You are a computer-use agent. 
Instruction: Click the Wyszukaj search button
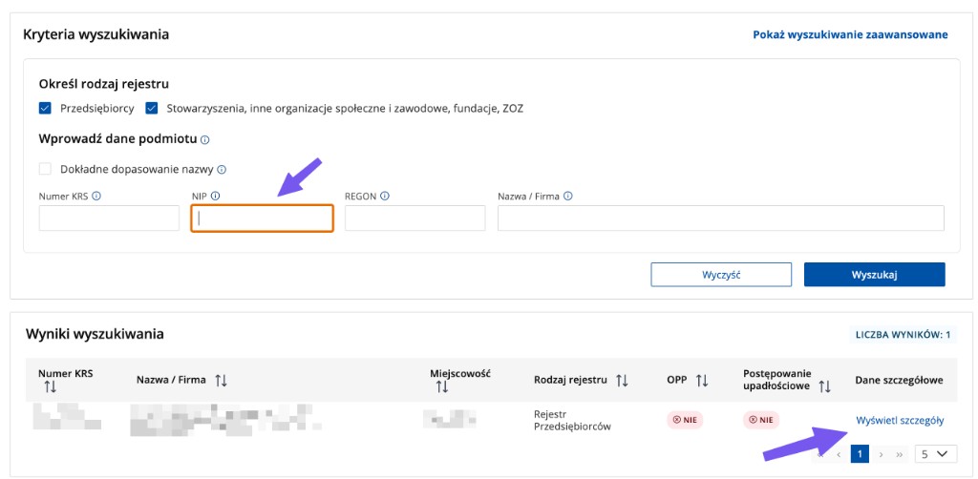click(x=875, y=275)
